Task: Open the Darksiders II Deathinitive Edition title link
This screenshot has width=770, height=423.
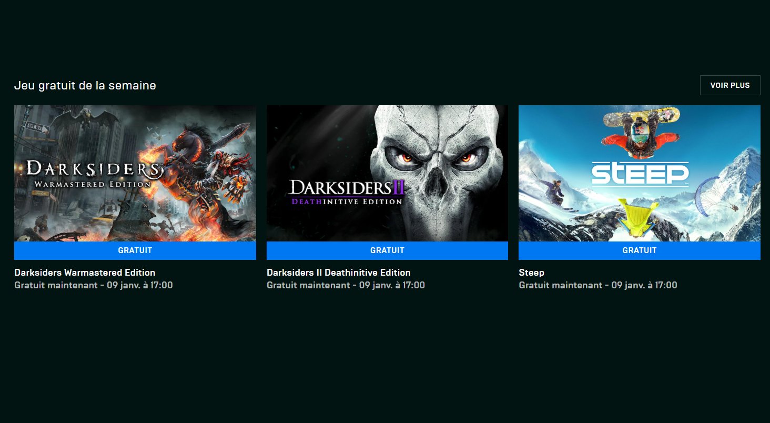Action: coord(338,273)
